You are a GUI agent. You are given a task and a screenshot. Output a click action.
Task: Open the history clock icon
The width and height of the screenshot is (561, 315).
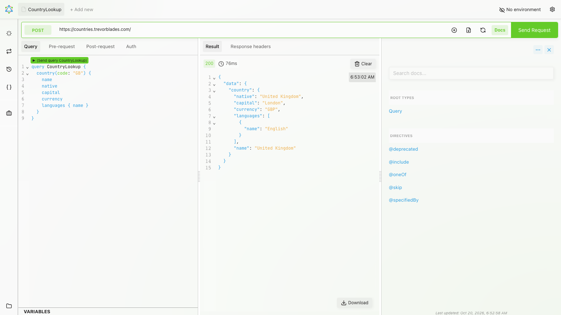pyautogui.click(x=9, y=69)
